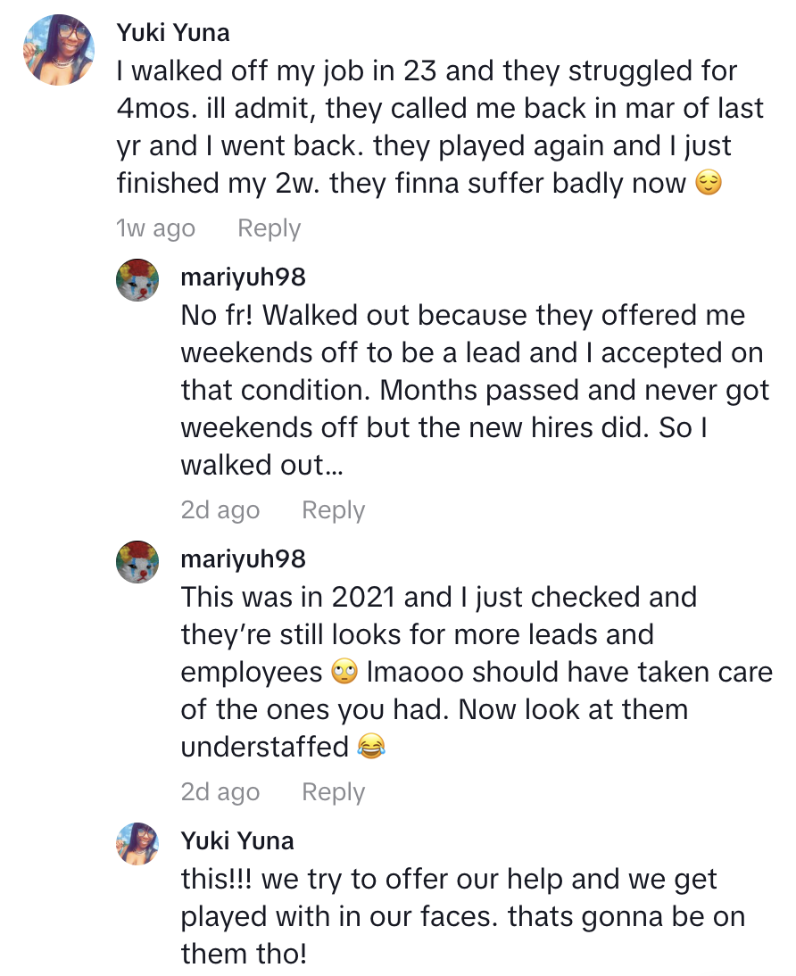The image size is (796, 976).
Task: Click the relieved face emoji after 'badly now'
Action: coord(708,185)
